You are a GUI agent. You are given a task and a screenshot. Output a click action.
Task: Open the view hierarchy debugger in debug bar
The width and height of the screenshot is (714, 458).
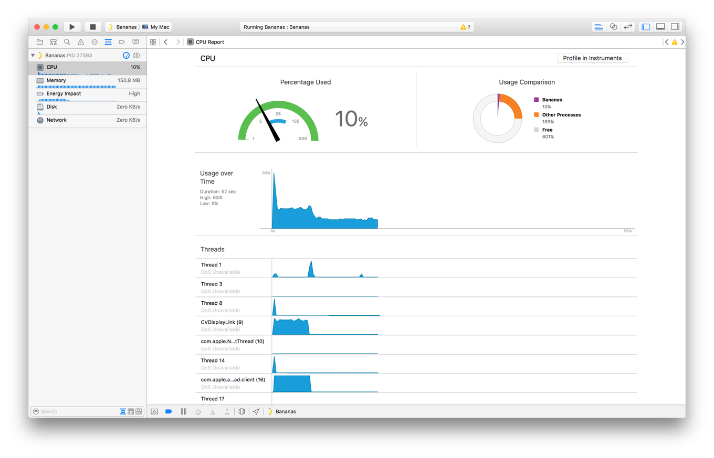pyautogui.click(x=241, y=411)
